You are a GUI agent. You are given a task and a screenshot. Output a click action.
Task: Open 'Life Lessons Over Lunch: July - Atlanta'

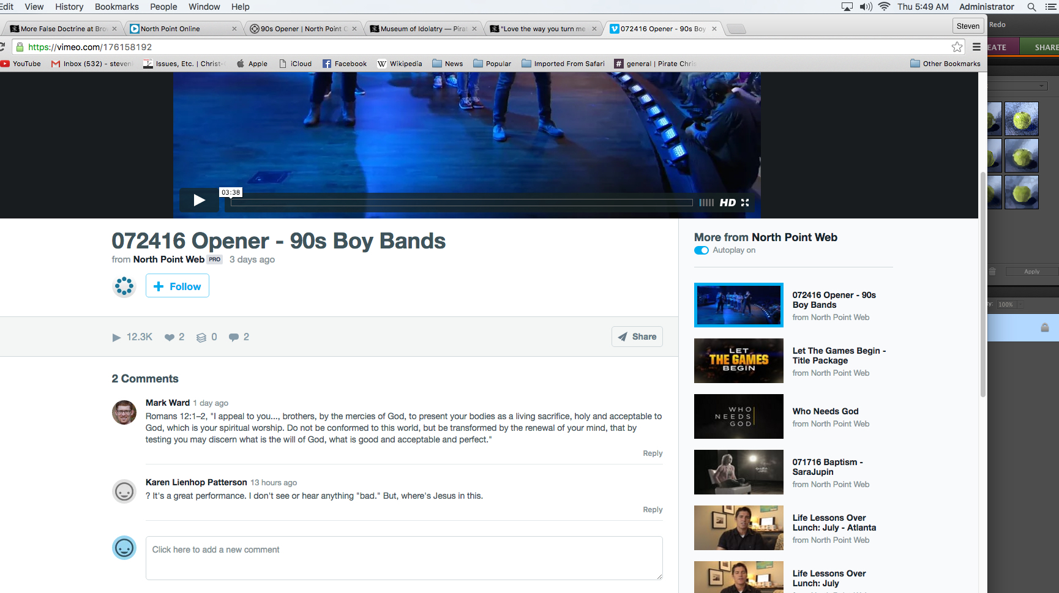(x=739, y=528)
